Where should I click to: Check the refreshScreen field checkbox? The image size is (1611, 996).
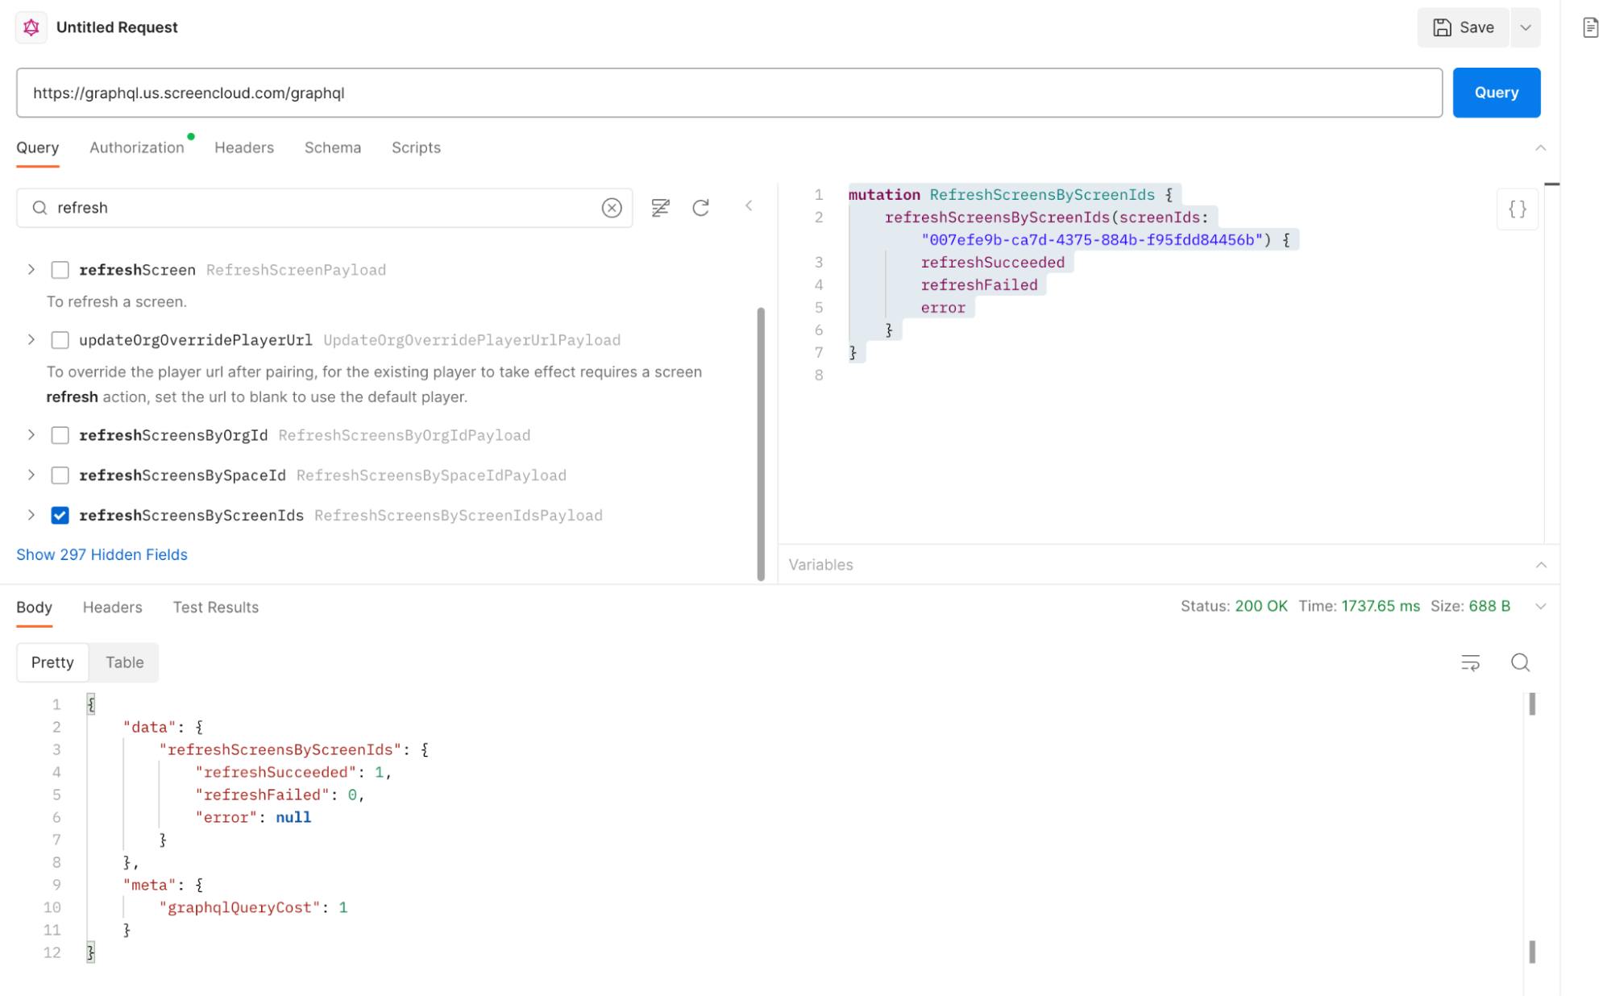[x=60, y=270]
